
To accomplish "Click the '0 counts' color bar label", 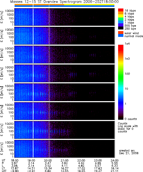I will [131, 119].
